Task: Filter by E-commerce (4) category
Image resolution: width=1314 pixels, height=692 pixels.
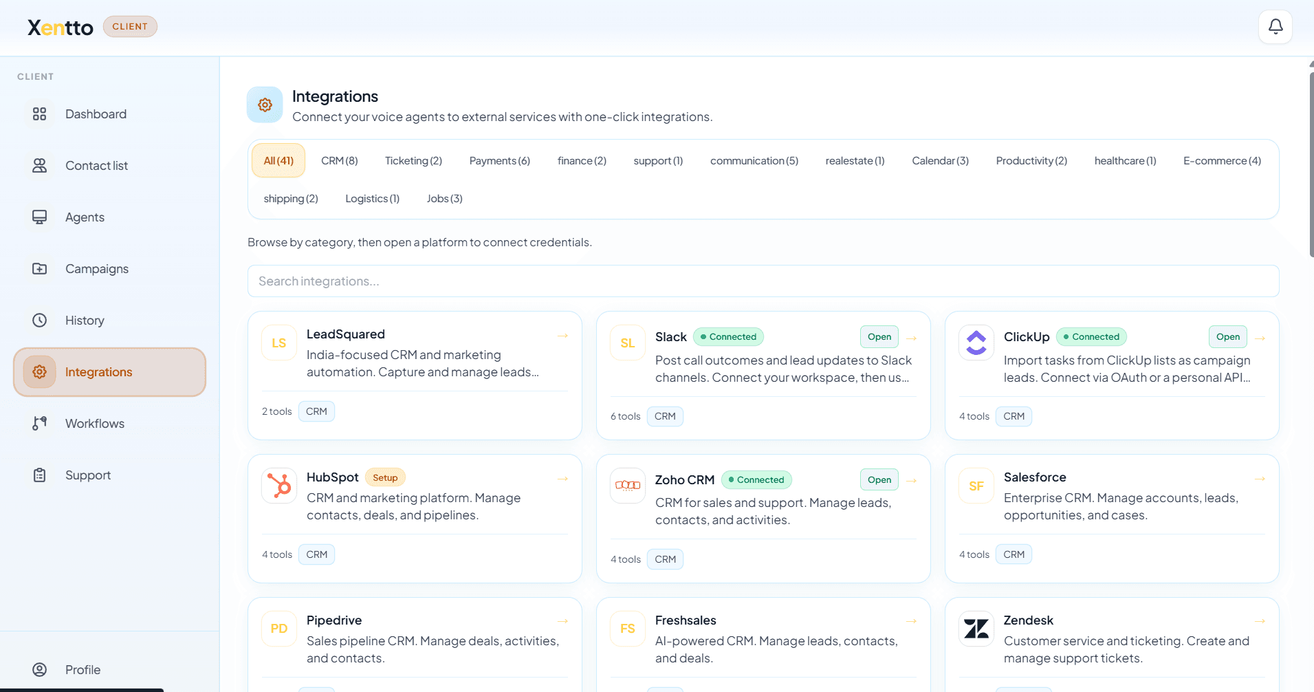Action: click(x=1222, y=160)
